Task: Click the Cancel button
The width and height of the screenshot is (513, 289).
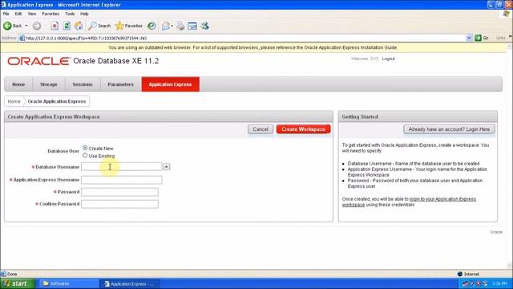Action: coord(261,129)
